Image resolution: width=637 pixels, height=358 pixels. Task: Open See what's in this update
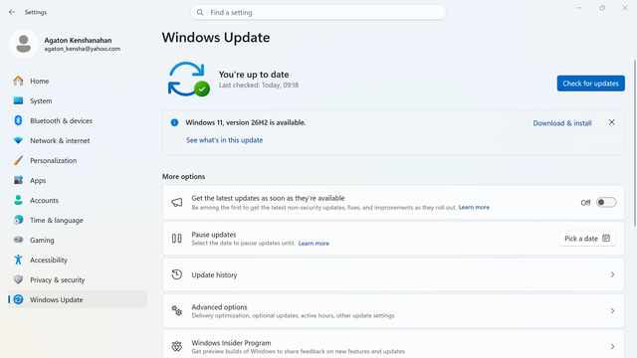click(224, 140)
